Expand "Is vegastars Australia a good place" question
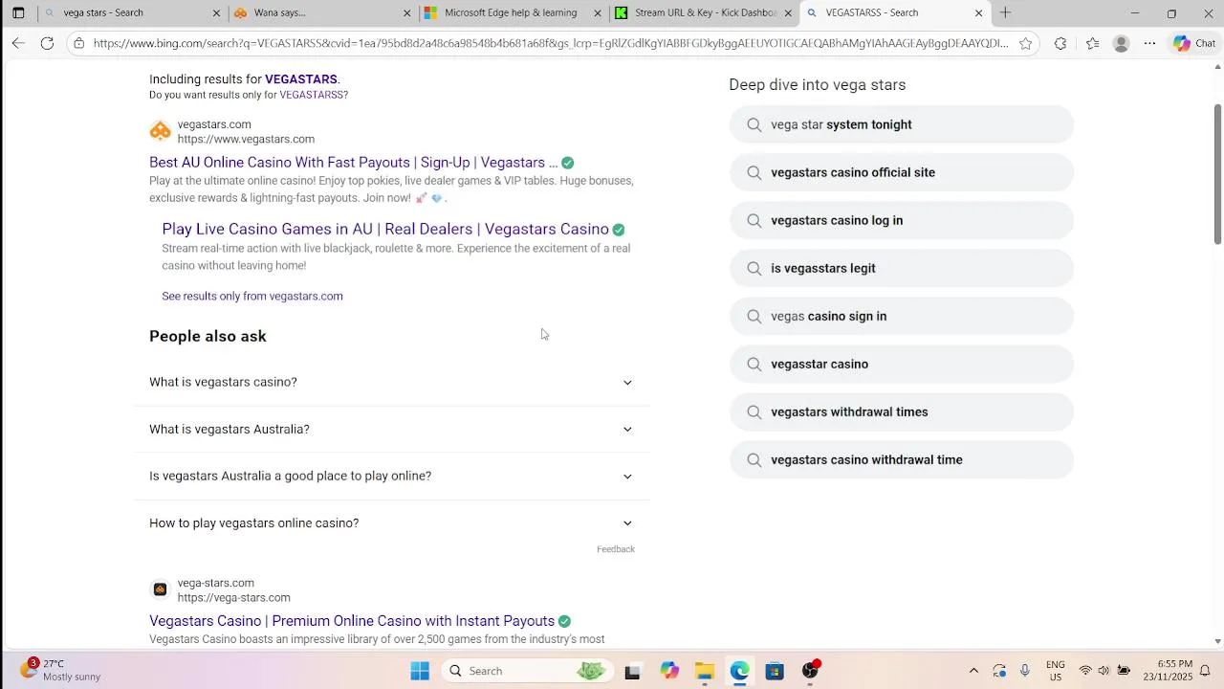 coord(392,476)
